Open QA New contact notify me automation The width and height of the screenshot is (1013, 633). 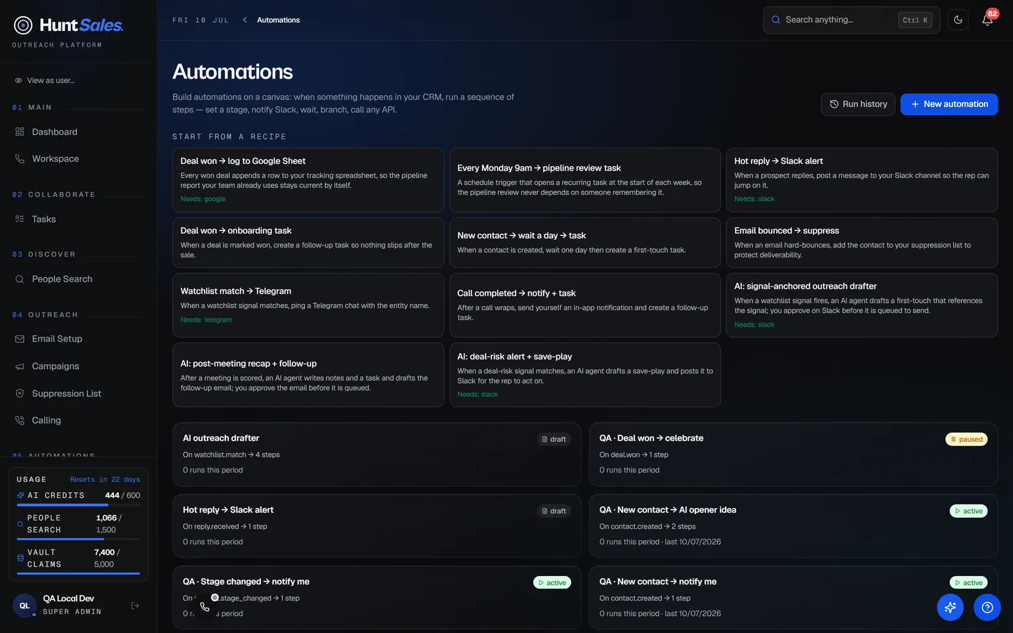click(x=793, y=598)
